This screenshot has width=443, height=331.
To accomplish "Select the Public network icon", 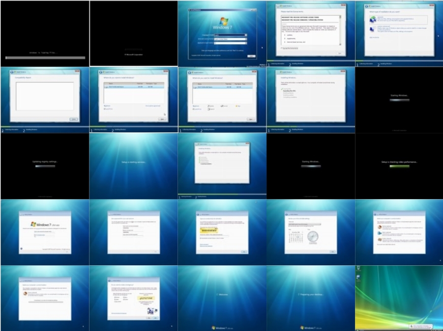I will point(380,240).
